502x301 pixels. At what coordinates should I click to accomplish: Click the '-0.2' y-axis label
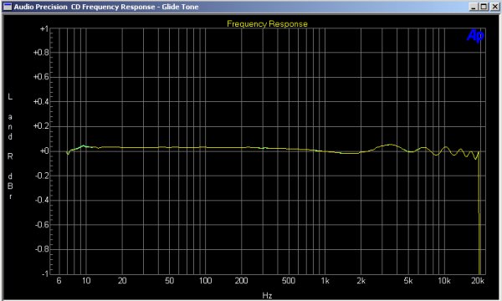point(42,176)
